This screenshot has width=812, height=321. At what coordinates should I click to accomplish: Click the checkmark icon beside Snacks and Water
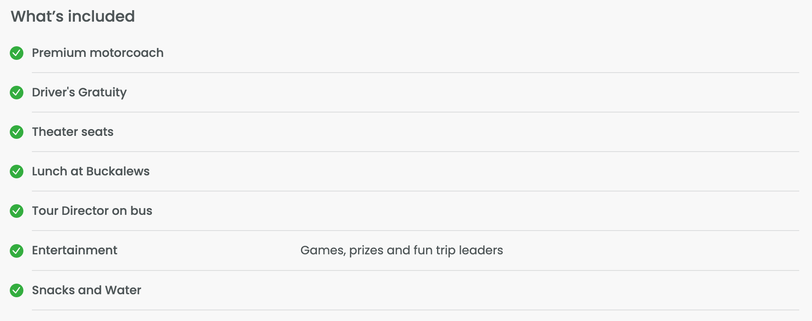tap(17, 290)
